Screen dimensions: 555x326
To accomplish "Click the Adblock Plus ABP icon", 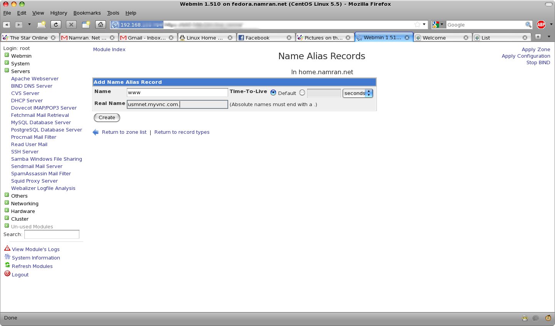I will point(541,25).
